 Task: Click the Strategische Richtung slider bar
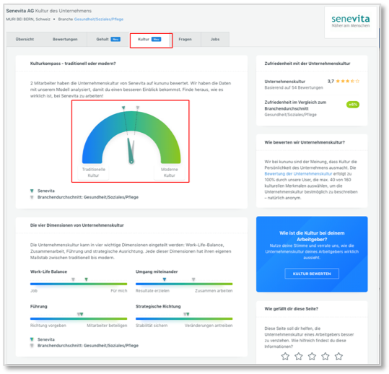pos(184,318)
